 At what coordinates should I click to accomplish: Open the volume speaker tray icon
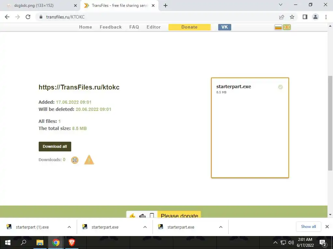pos(291,243)
